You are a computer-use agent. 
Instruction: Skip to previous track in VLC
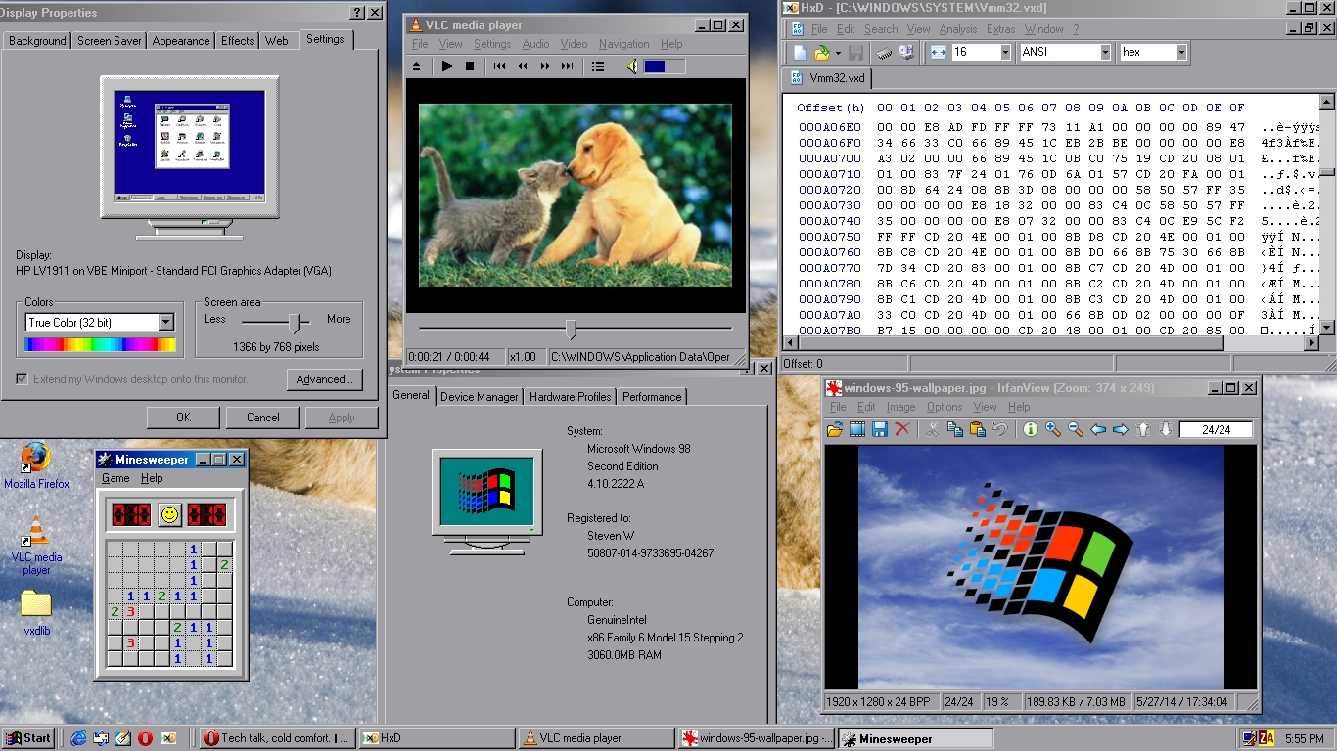click(x=500, y=66)
